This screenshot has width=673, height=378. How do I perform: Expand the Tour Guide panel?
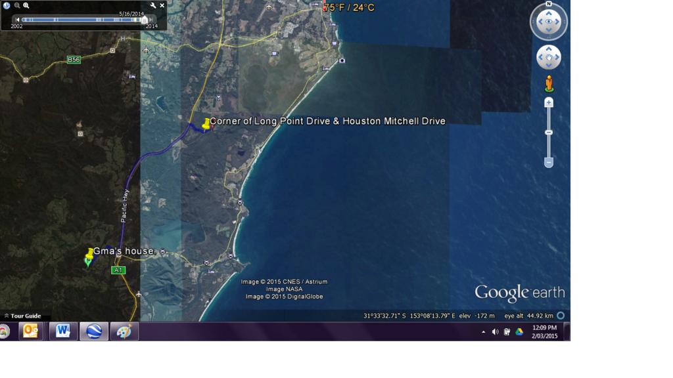[x=7, y=316]
